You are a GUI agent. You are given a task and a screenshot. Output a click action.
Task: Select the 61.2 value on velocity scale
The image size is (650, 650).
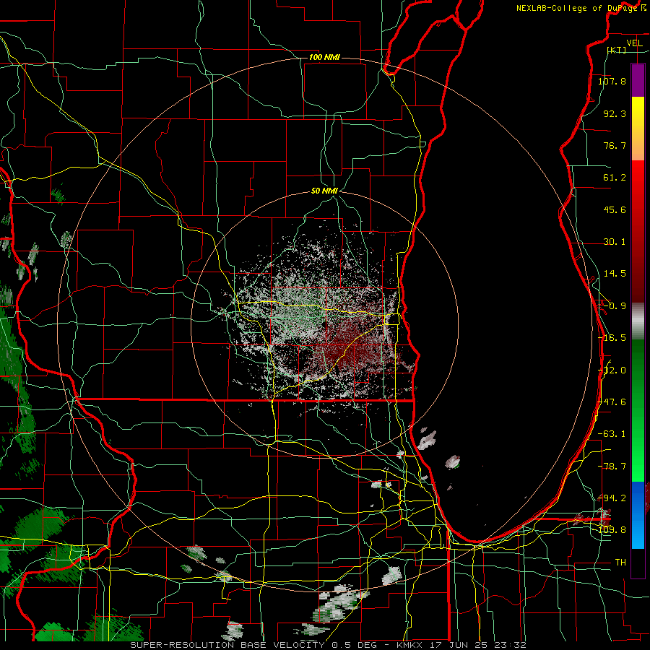(x=615, y=178)
